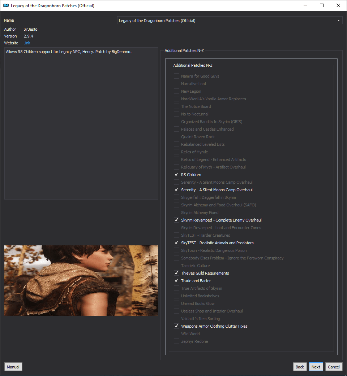The image size is (347, 376).
Task: Tick ValdaciL's Item Sorting checkbox
Action: [176, 319]
